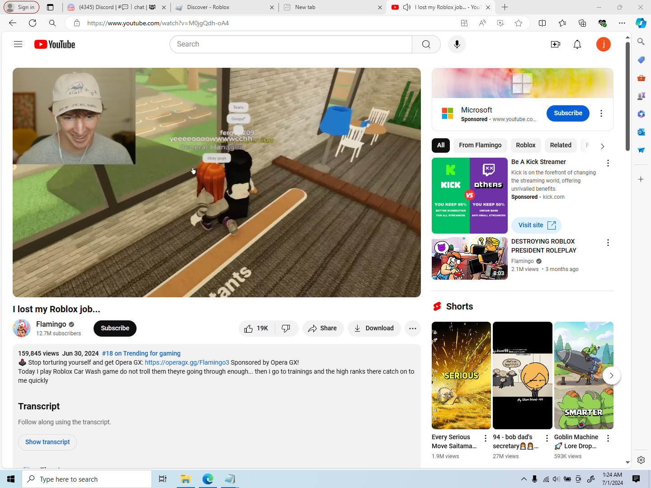Select the All filter chip

tap(441, 145)
